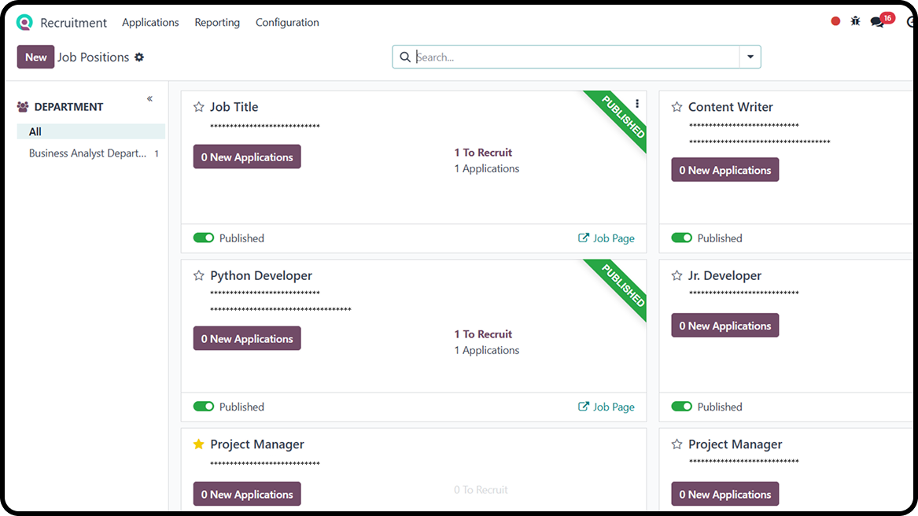Click the Recruitment app logo icon

pyautogui.click(x=25, y=23)
